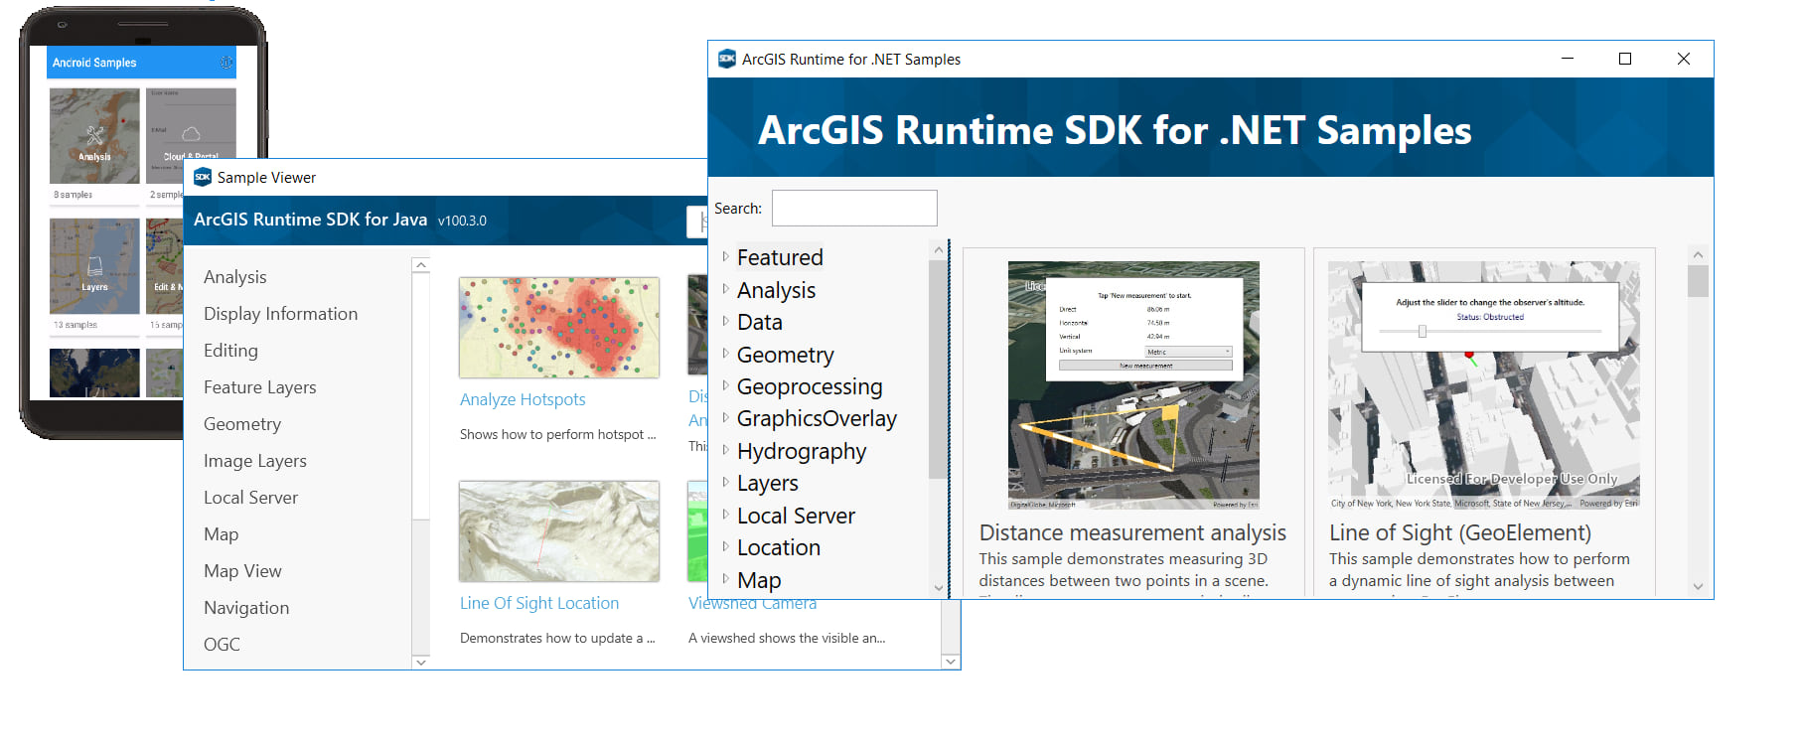Image resolution: width=1803 pixels, height=745 pixels.
Task: Open the Map View category
Action: click(x=242, y=571)
